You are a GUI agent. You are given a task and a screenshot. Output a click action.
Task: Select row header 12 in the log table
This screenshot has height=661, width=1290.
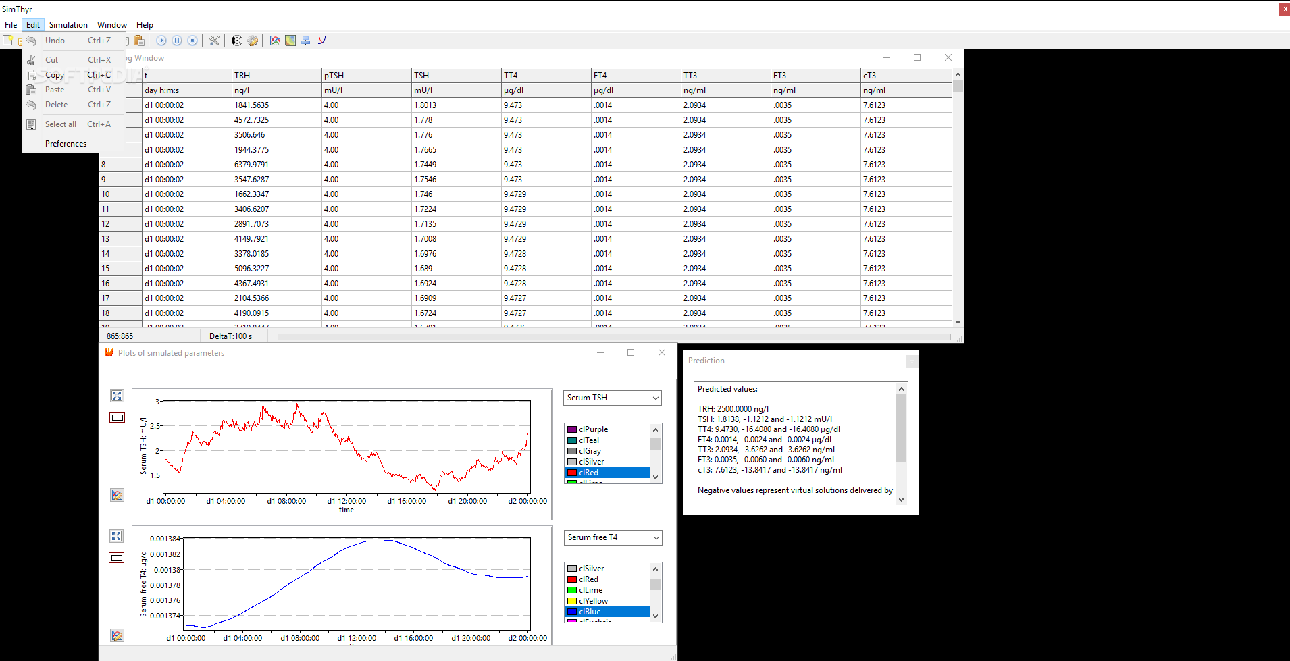(120, 224)
